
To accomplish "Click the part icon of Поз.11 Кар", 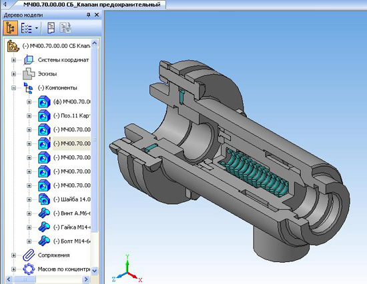I will click(44, 116).
